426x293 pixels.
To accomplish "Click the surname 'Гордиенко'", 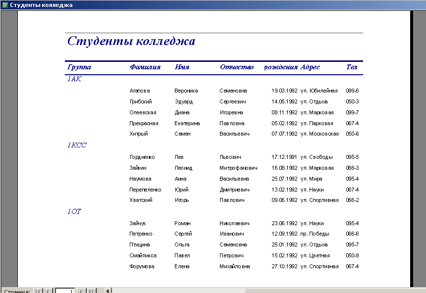I will point(142,157).
